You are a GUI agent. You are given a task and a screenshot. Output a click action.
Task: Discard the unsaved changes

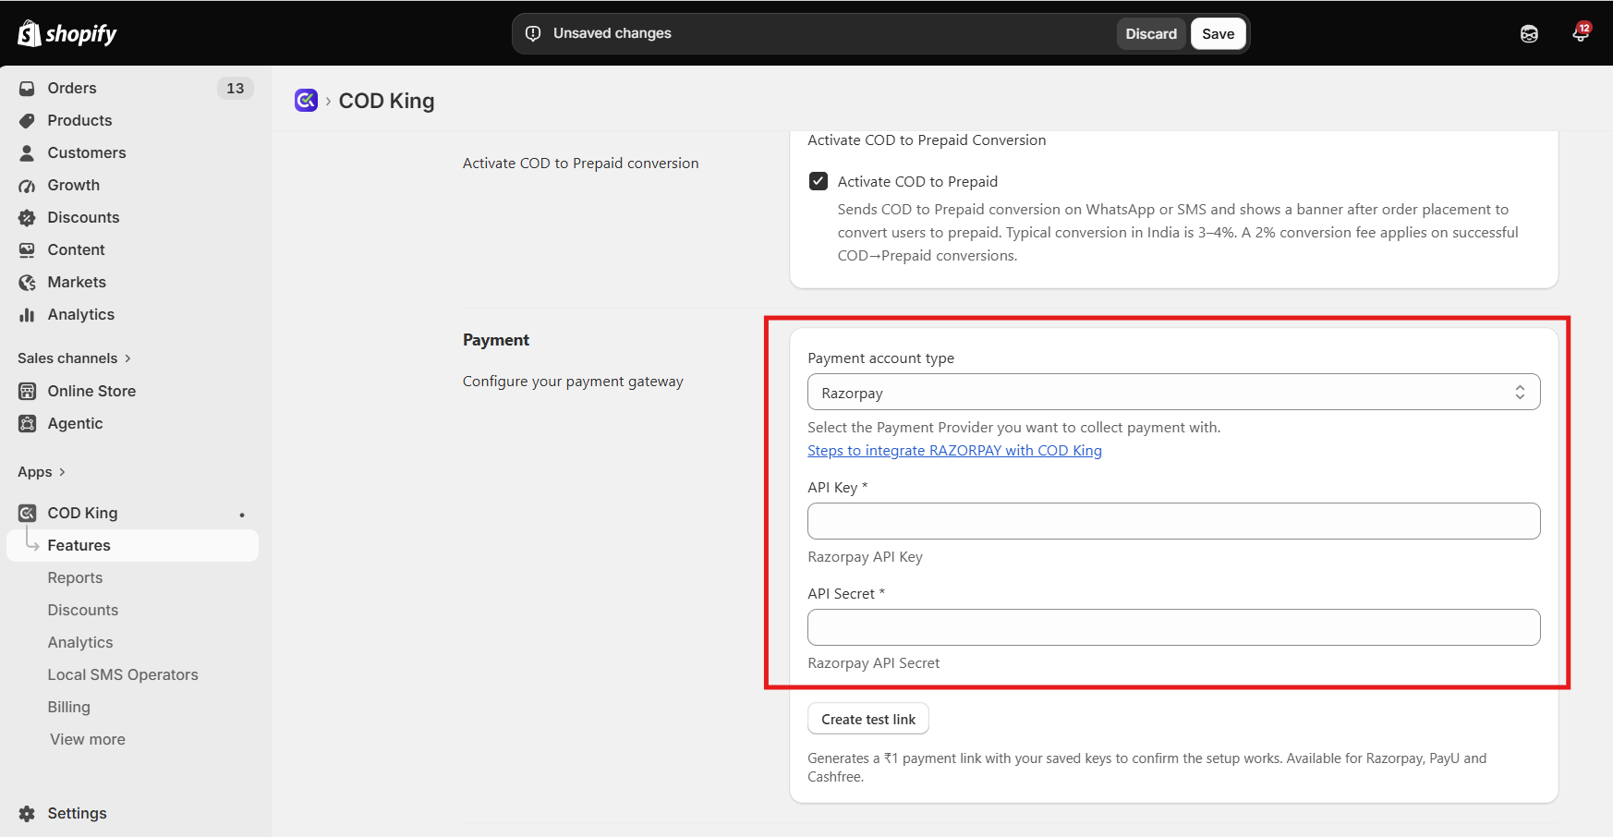(1151, 33)
